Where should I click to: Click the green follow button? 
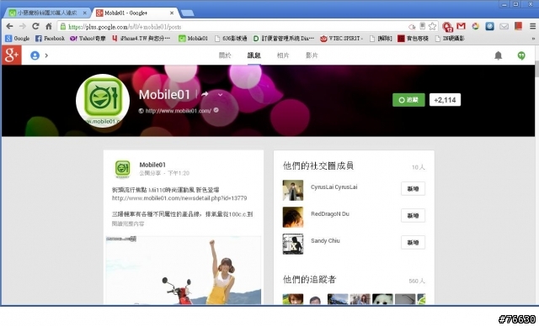point(408,100)
